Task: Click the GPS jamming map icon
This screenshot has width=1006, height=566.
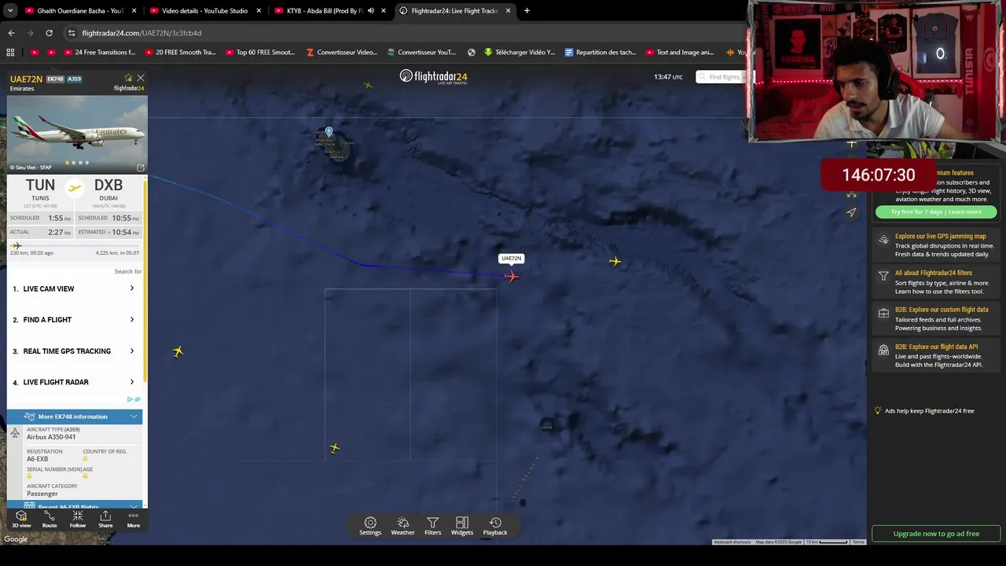Action: 883,240
